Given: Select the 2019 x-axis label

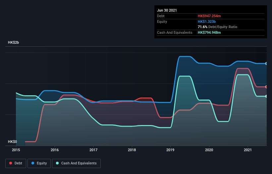Looking at the screenshot, I should 170,150.
